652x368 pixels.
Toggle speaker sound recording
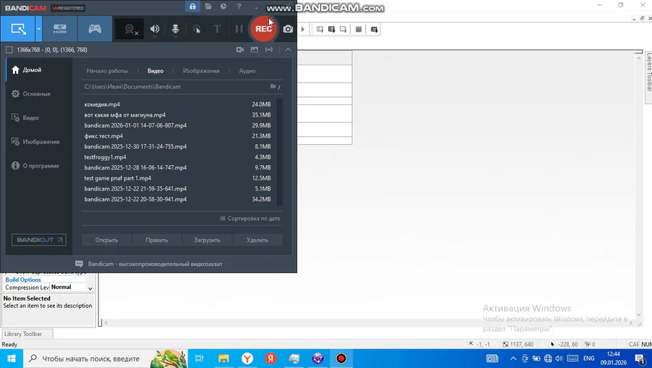(155, 29)
